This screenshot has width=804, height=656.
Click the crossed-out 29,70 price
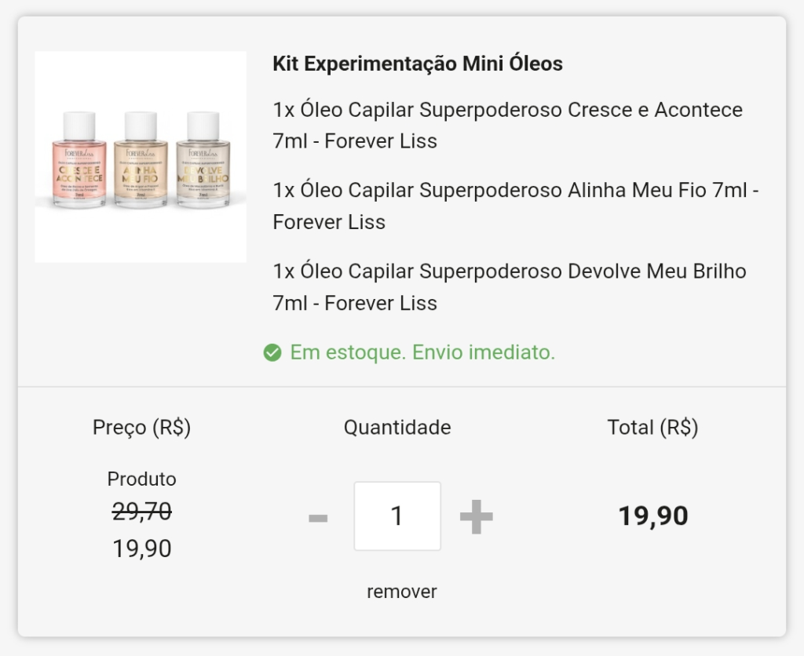point(142,512)
